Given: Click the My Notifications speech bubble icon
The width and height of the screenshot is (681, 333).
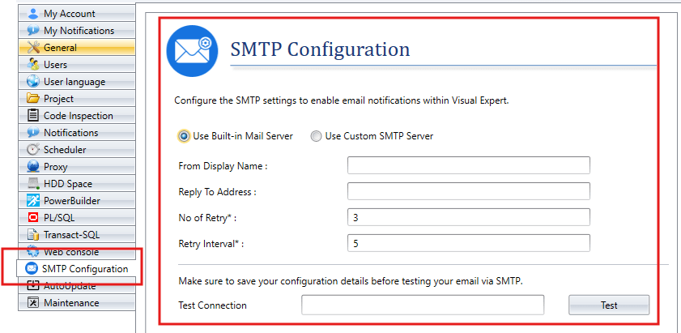Looking at the screenshot, I should point(33,31).
